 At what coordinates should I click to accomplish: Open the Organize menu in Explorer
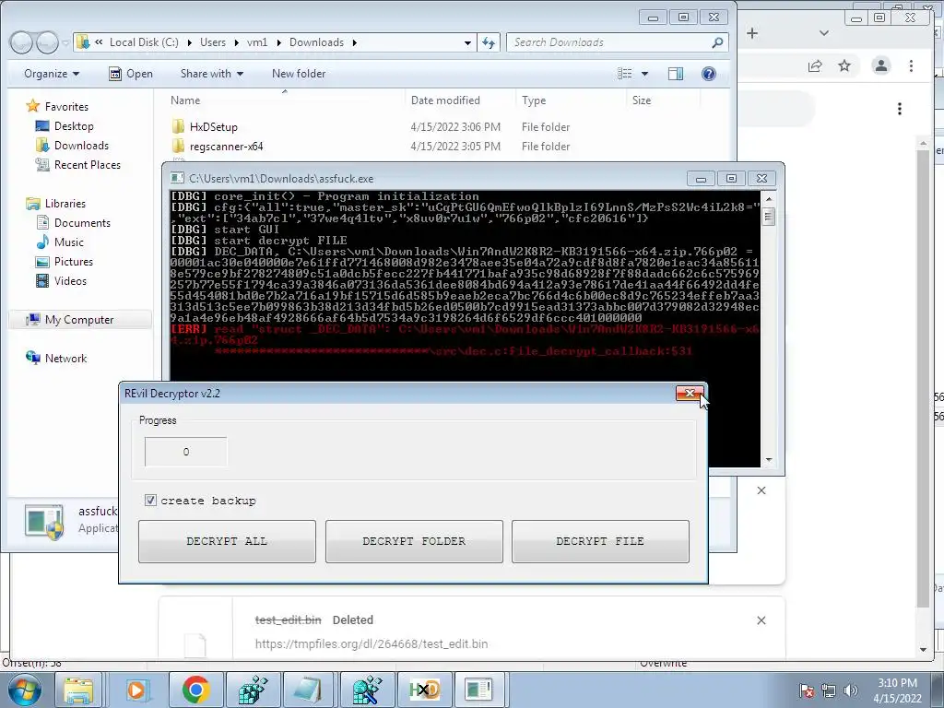[x=52, y=74]
